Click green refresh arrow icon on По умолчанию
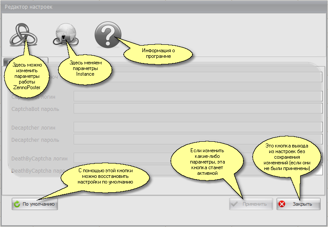This screenshot has height=227, width=328. [17, 204]
